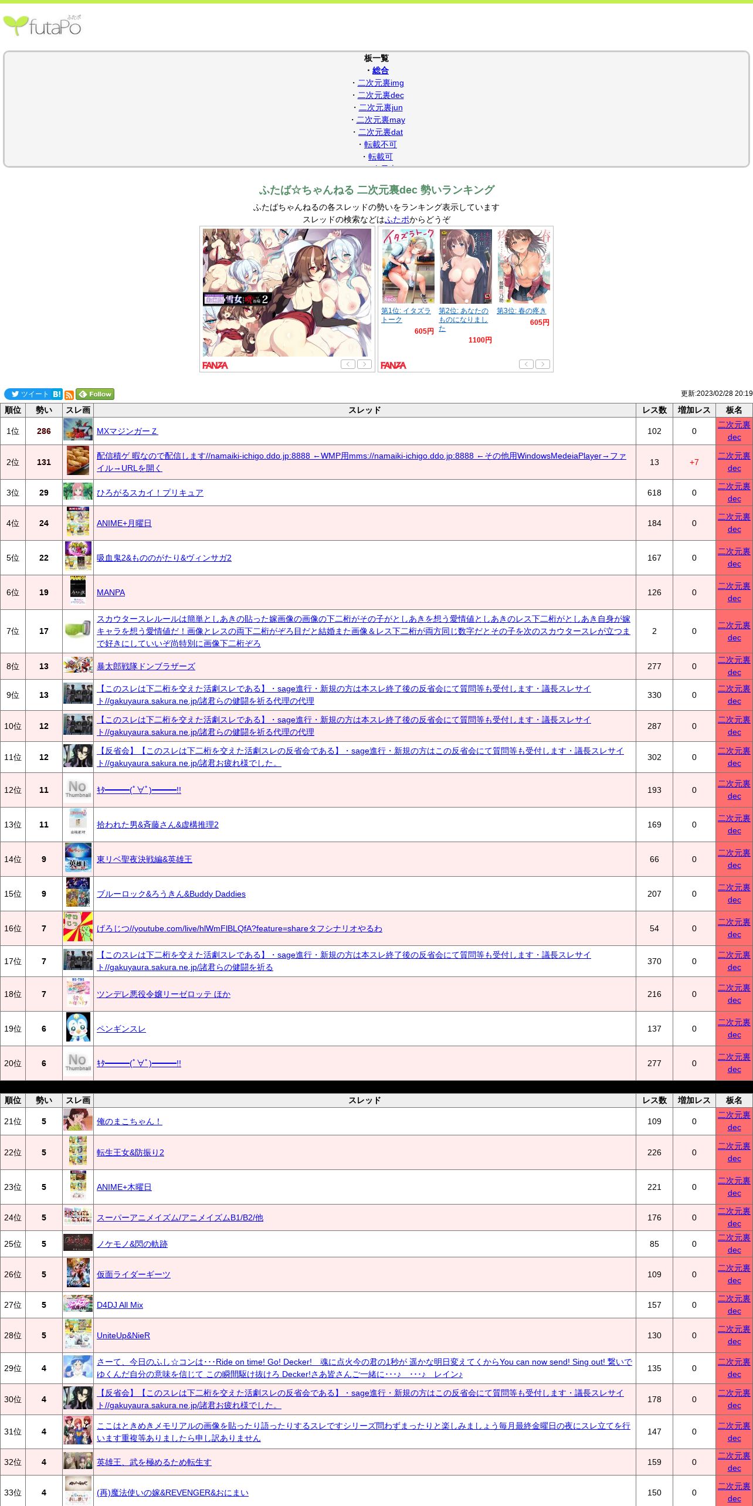This screenshot has width=753, height=1506.
Task: Open thumbnail for 暴太郎戦隊ドンブラザーズ thread
Action: tap(78, 666)
